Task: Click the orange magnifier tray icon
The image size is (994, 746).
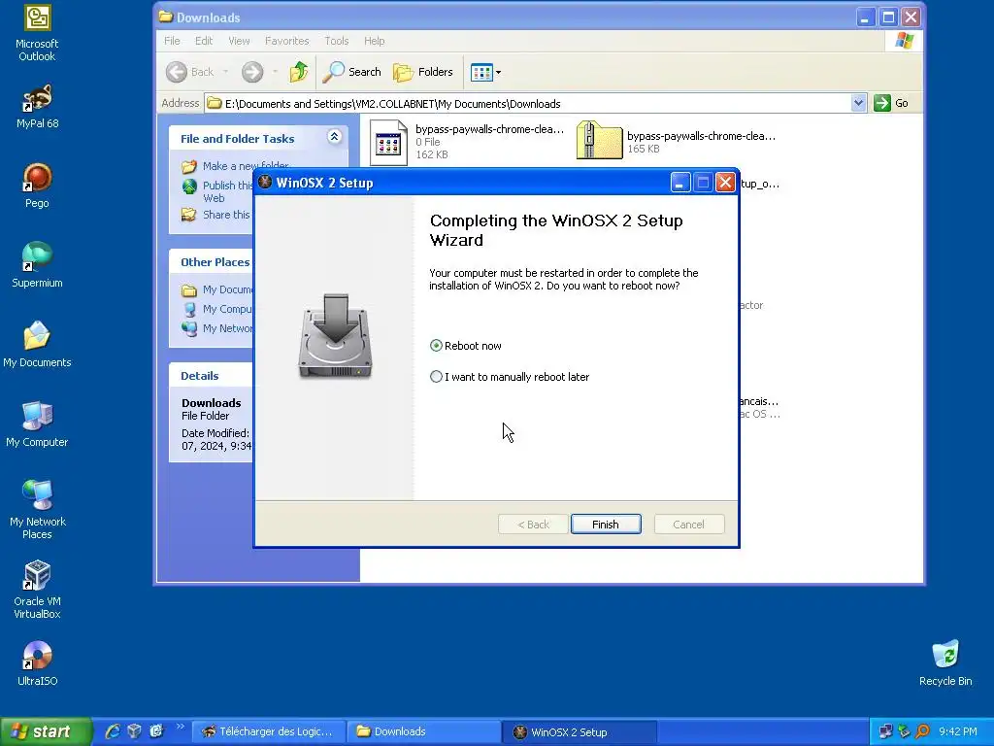Action: [x=922, y=731]
